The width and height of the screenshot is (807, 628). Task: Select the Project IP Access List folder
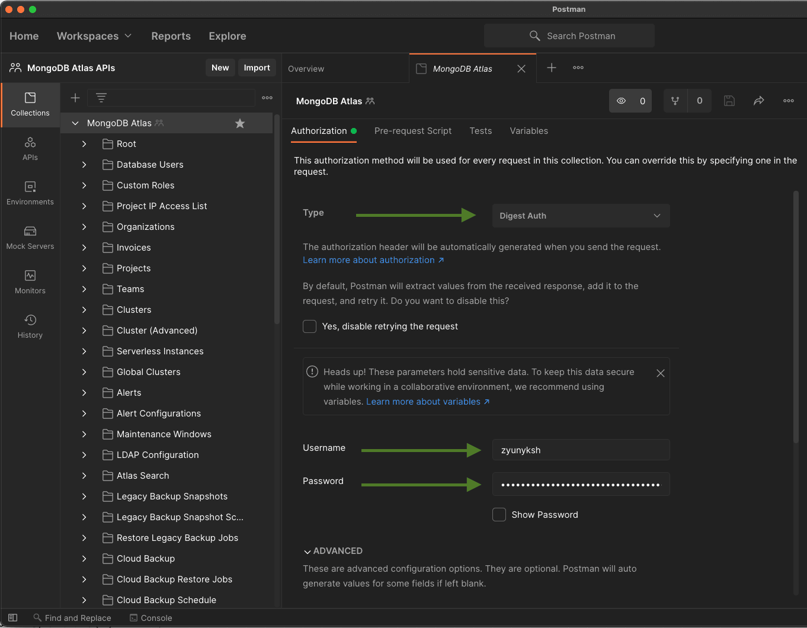[x=162, y=206]
